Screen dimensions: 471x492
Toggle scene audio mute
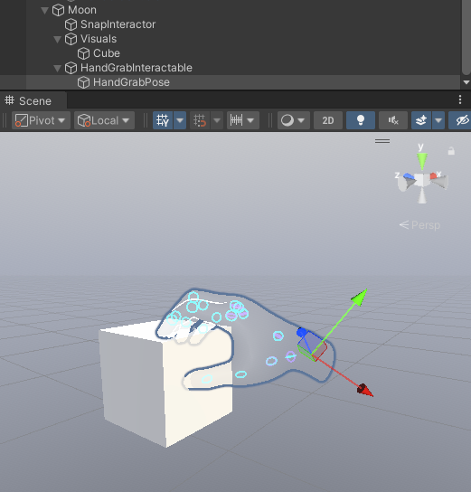393,120
